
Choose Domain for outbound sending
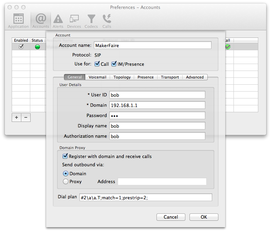66,174
